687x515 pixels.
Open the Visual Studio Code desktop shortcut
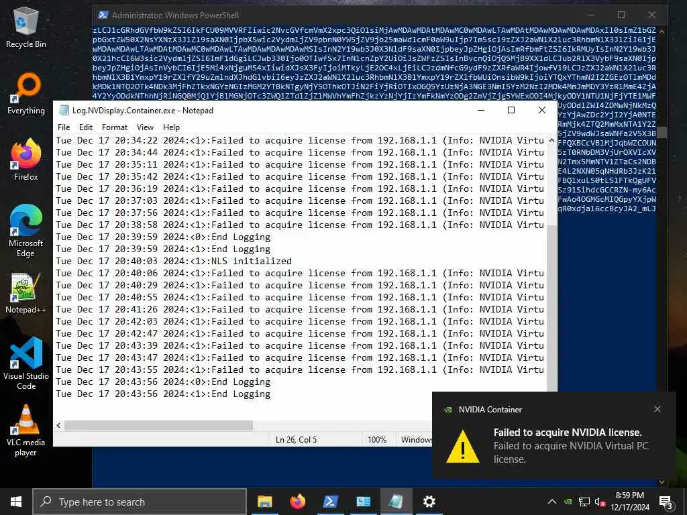[26, 363]
